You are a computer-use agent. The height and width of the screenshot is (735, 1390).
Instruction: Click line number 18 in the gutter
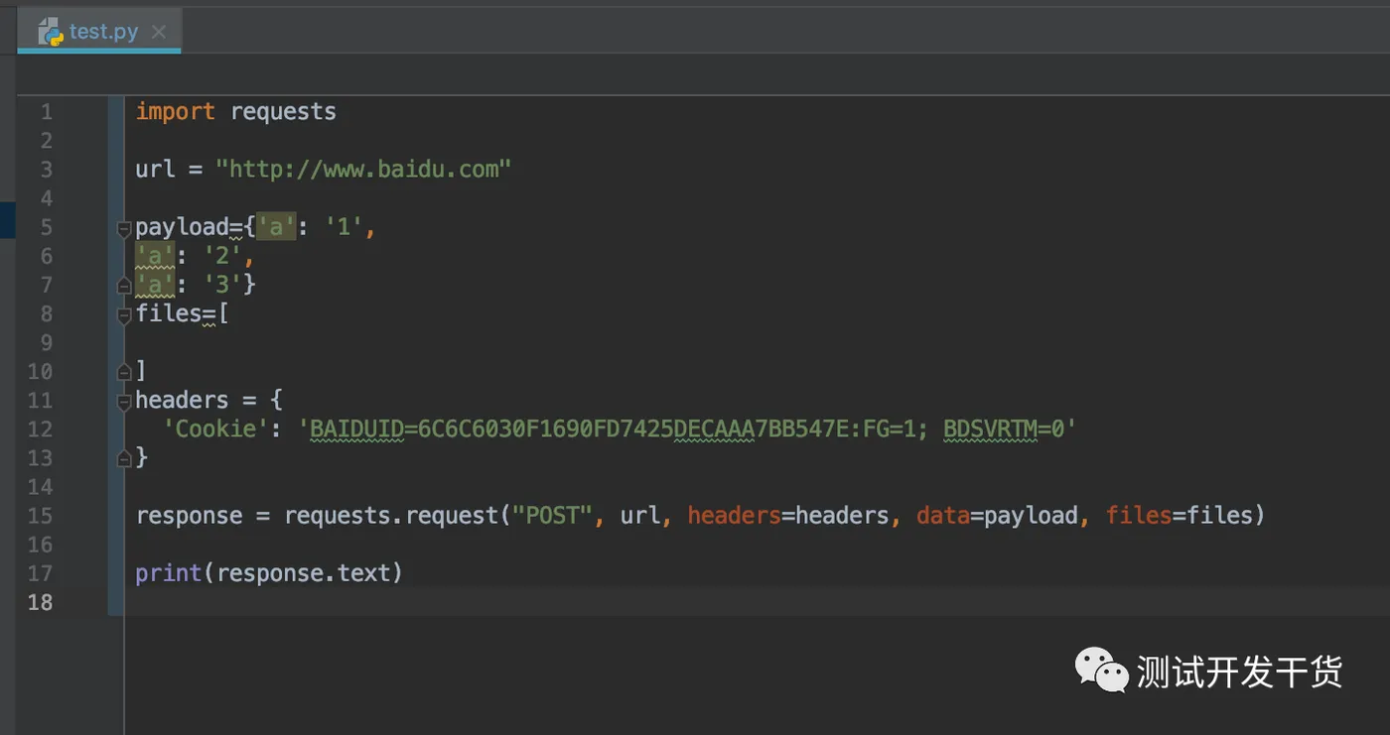click(40, 602)
